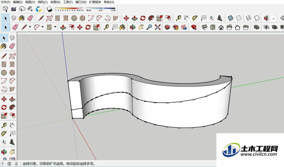Screen dimensions: 284x167
Task: Open the 绘图(R) menu
Action: [x=55, y=2]
